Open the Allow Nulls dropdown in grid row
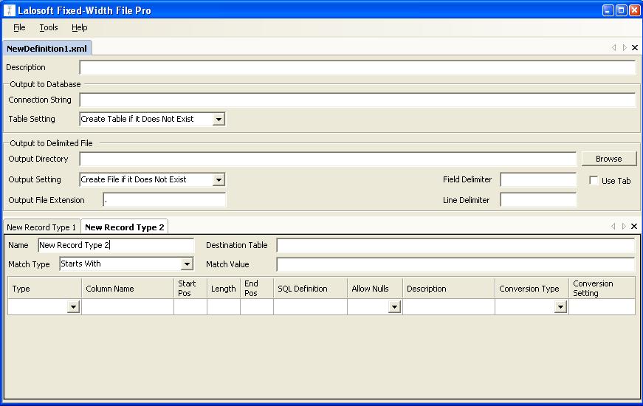This screenshot has width=643, height=406. click(x=394, y=307)
